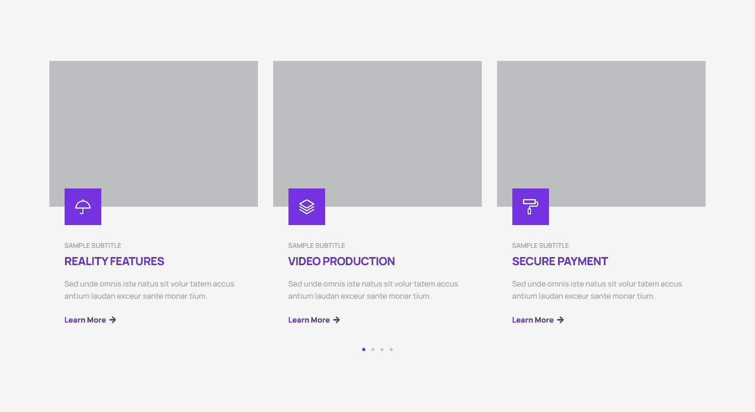Click the arrow icon under Video Production

tap(337, 320)
